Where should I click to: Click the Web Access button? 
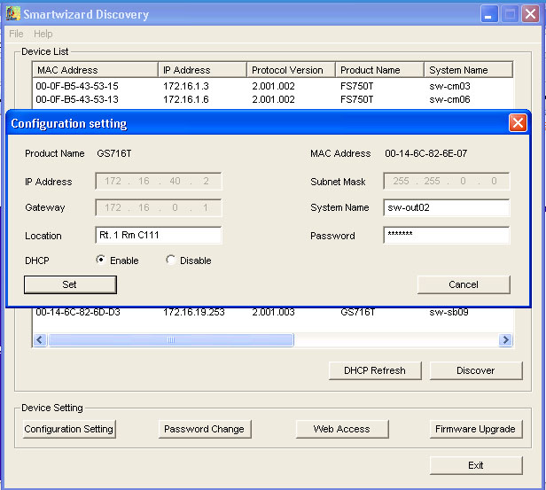(x=342, y=429)
